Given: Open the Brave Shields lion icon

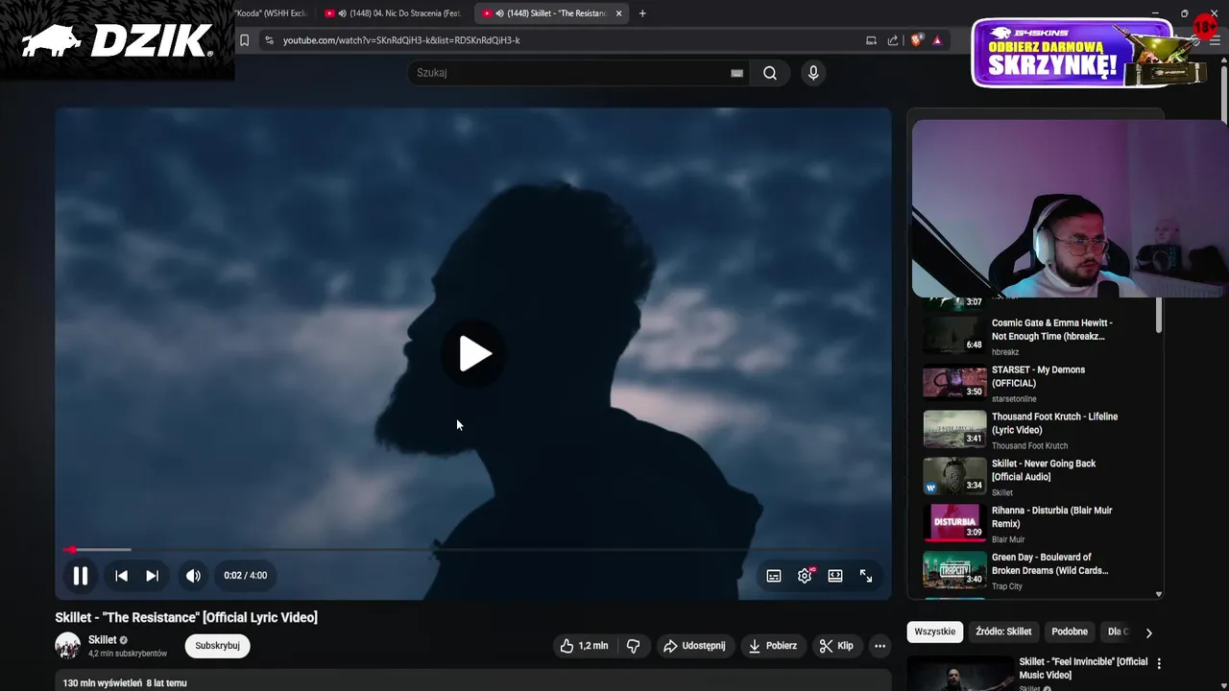Looking at the screenshot, I should [916, 40].
